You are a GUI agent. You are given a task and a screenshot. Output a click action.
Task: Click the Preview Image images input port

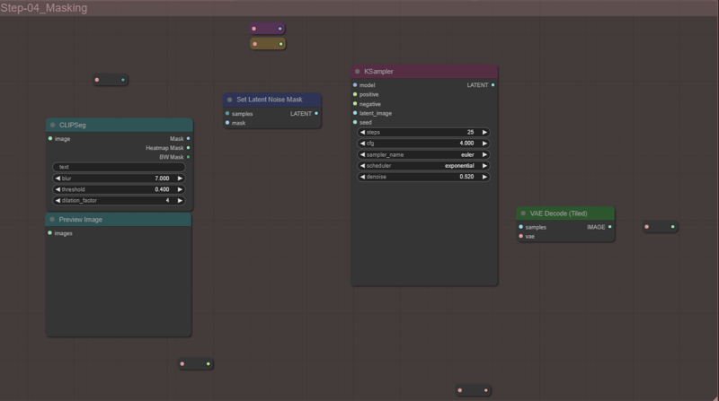point(50,233)
